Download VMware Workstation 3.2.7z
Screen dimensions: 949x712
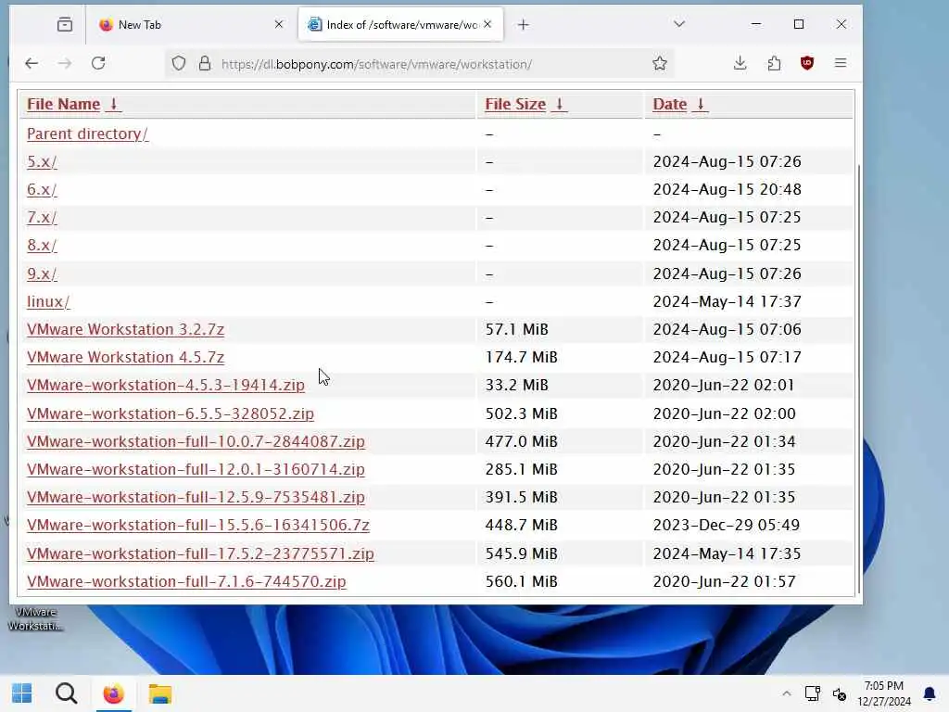(125, 329)
